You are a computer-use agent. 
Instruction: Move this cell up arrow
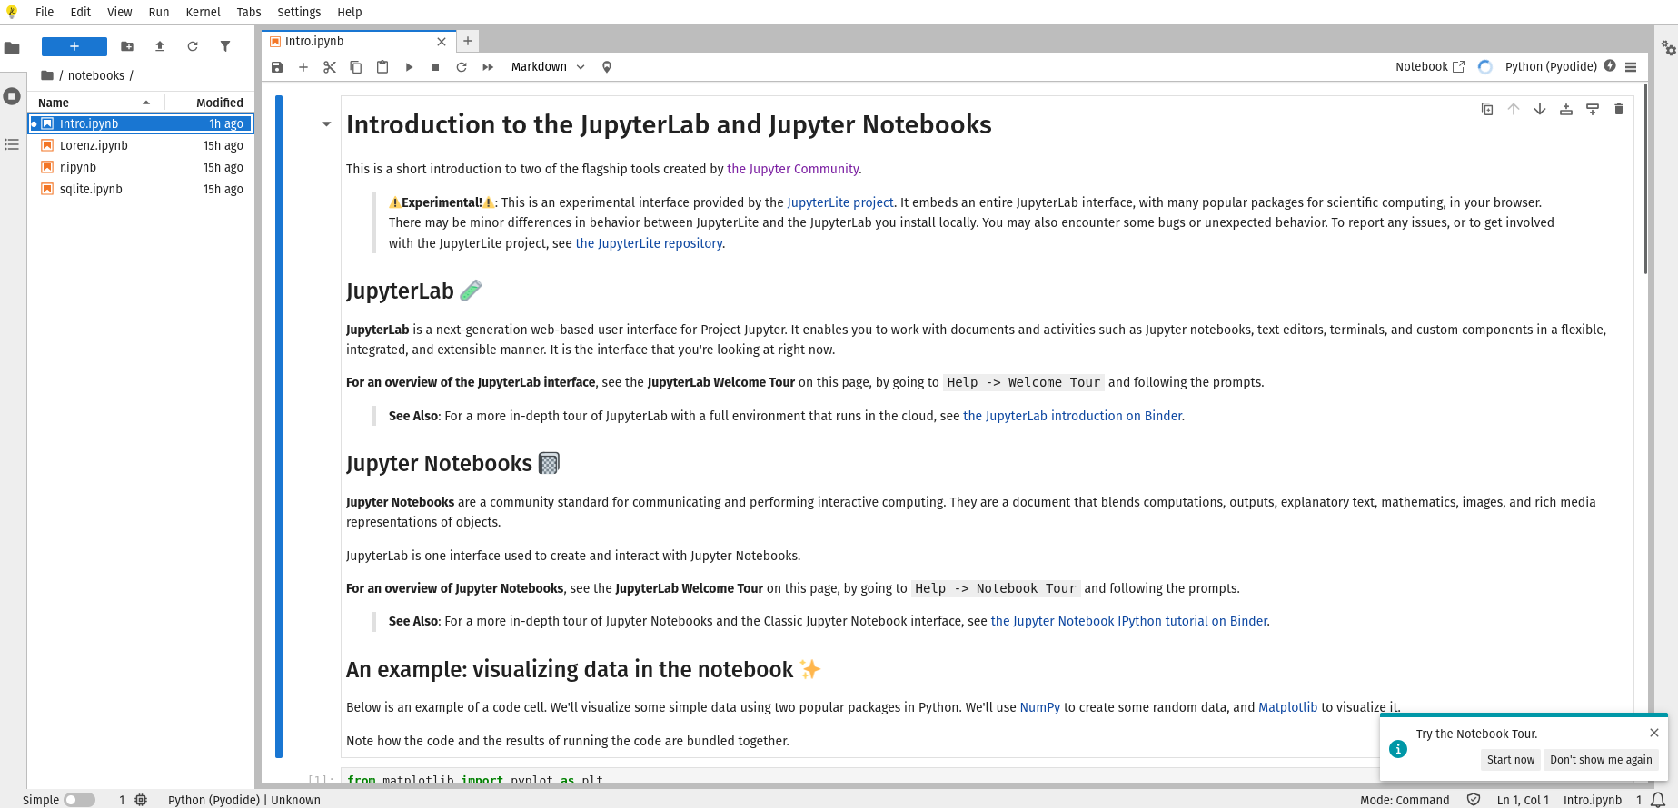click(1514, 109)
